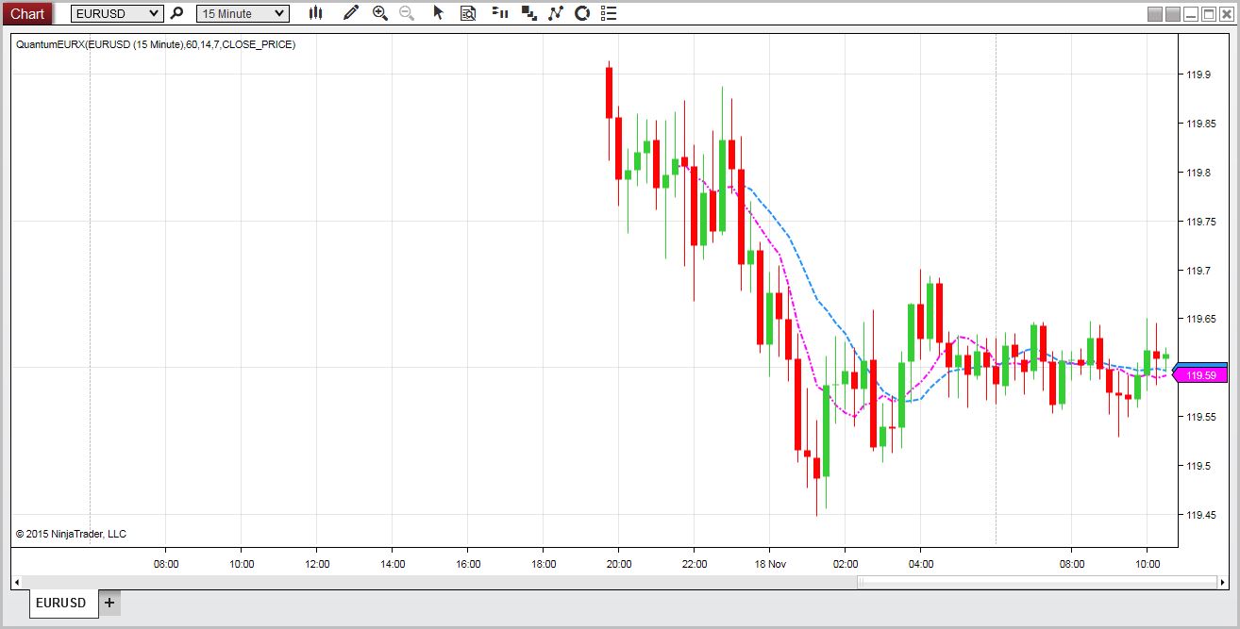Click the 119.85 price axis label
1240x629 pixels.
pyautogui.click(x=1199, y=124)
